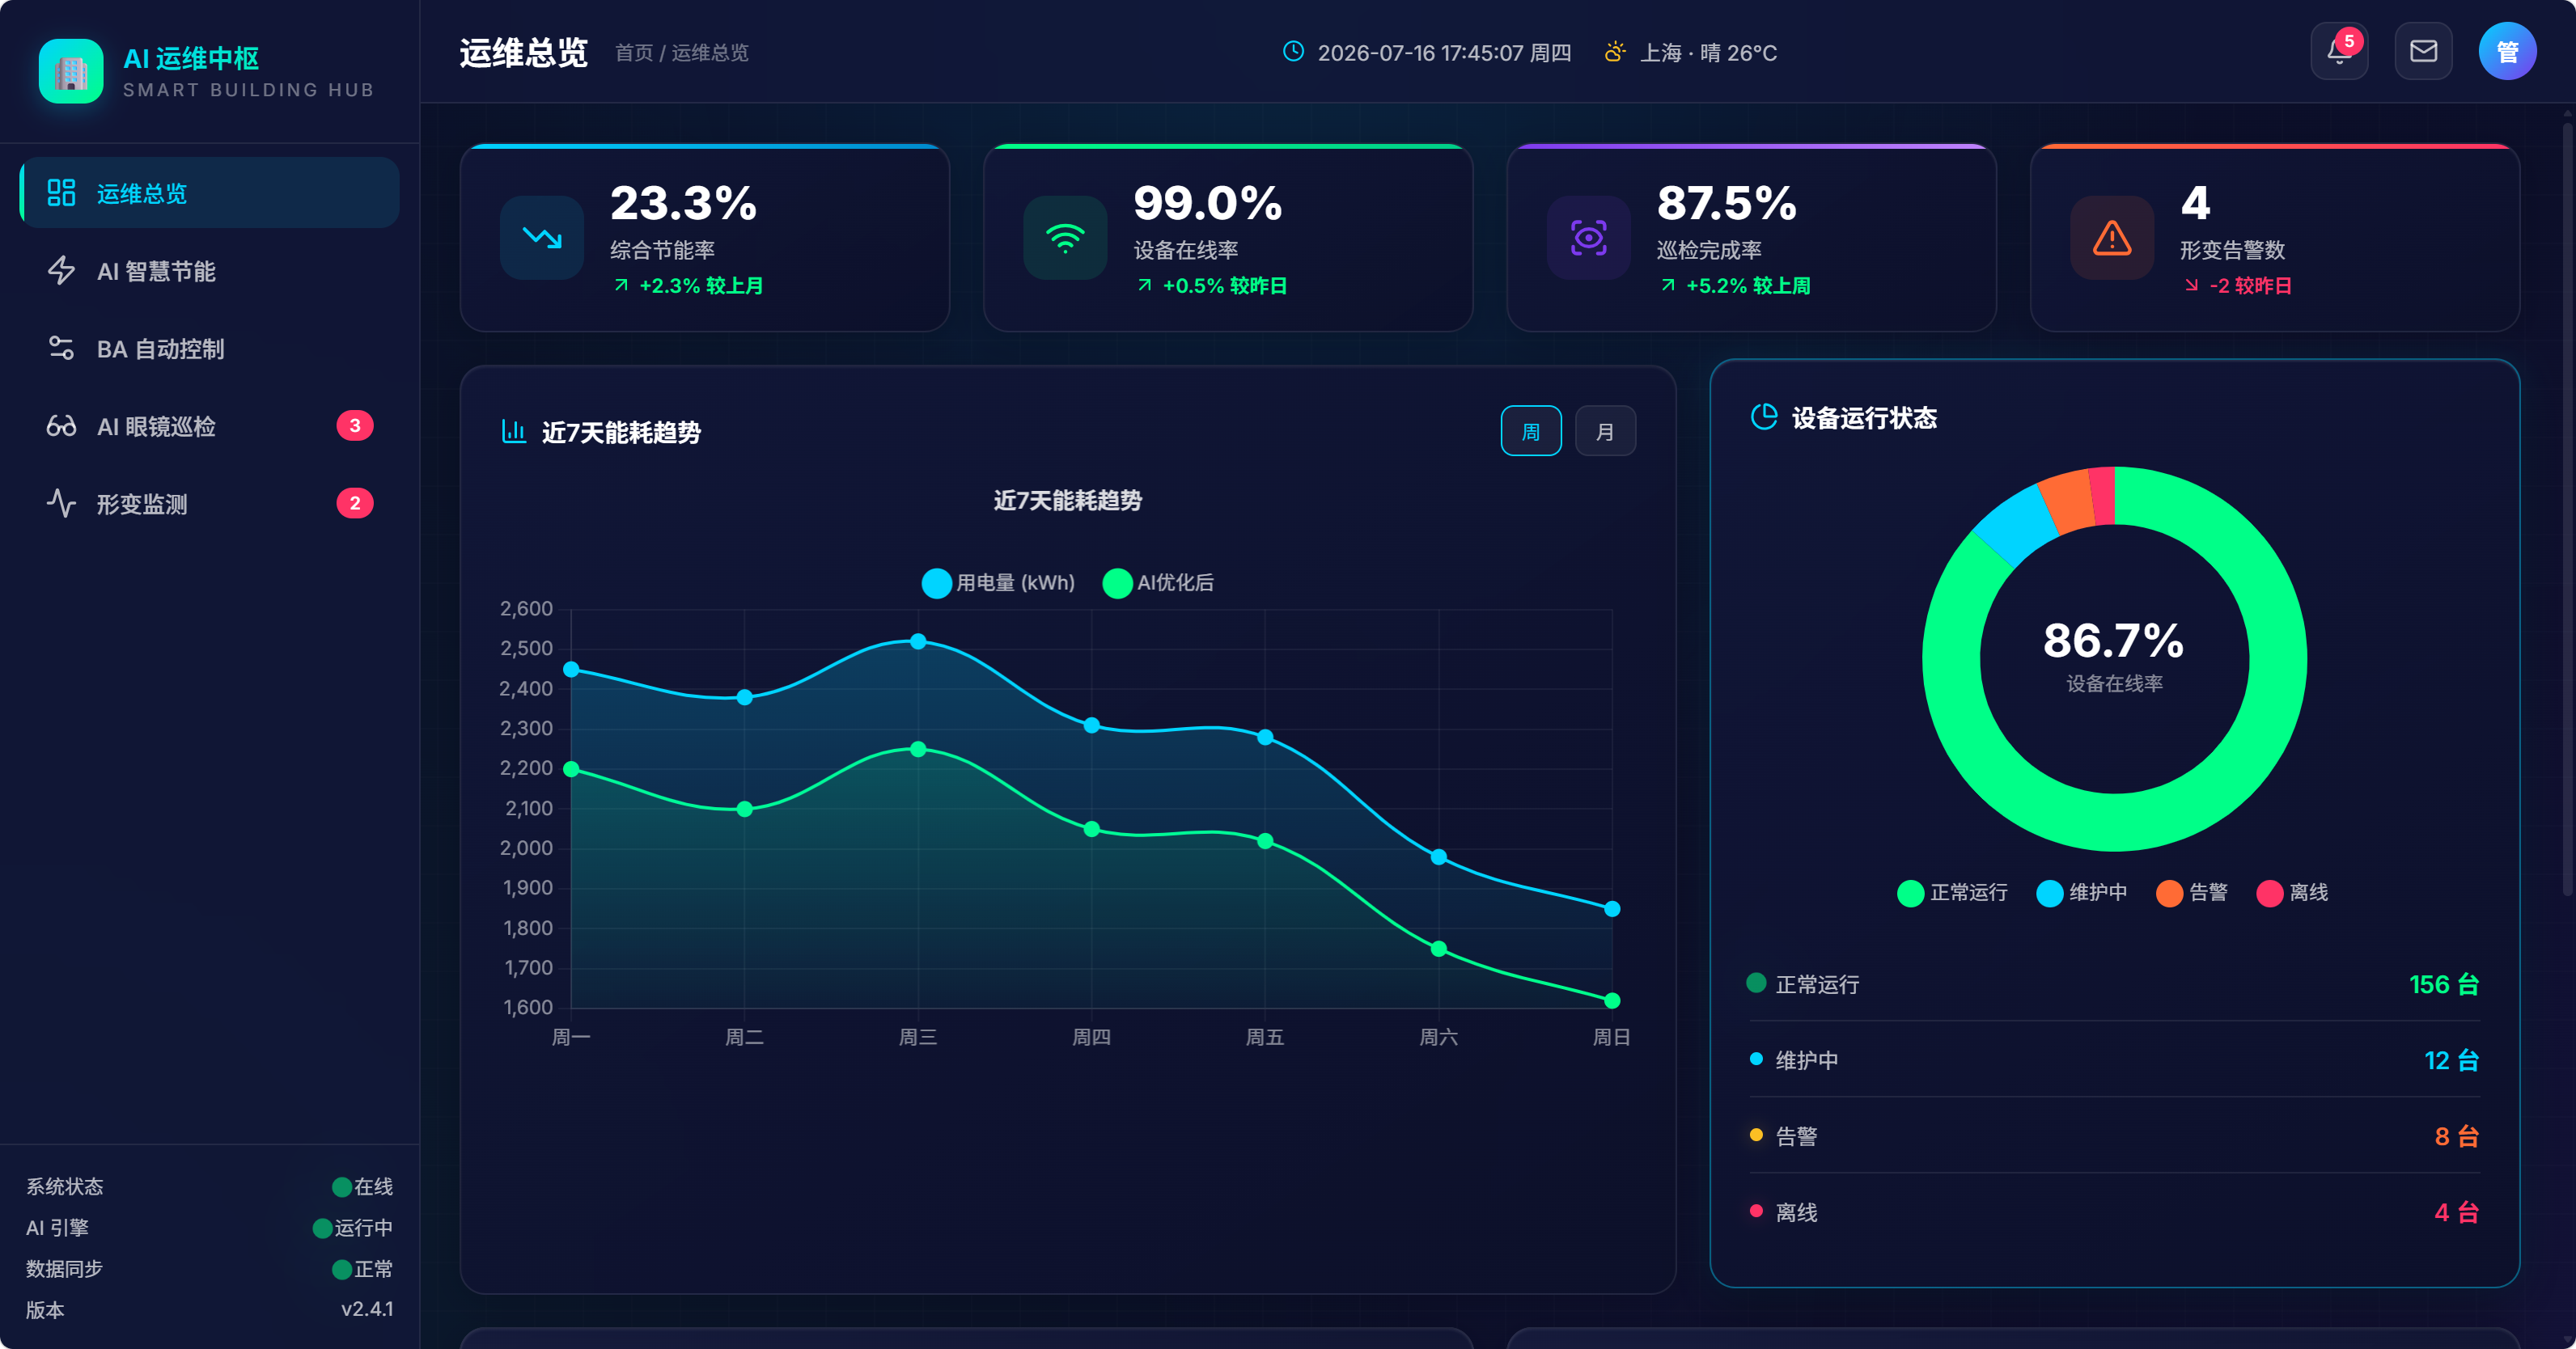Click the 运维总览 grid icon in sidebar
The height and width of the screenshot is (1349, 2576).
coord(61,192)
